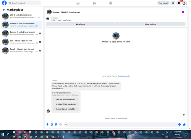The height and width of the screenshot is (139, 191).
Task: Click the $1,200 Marketplace listing summary
Action: coord(61,19)
